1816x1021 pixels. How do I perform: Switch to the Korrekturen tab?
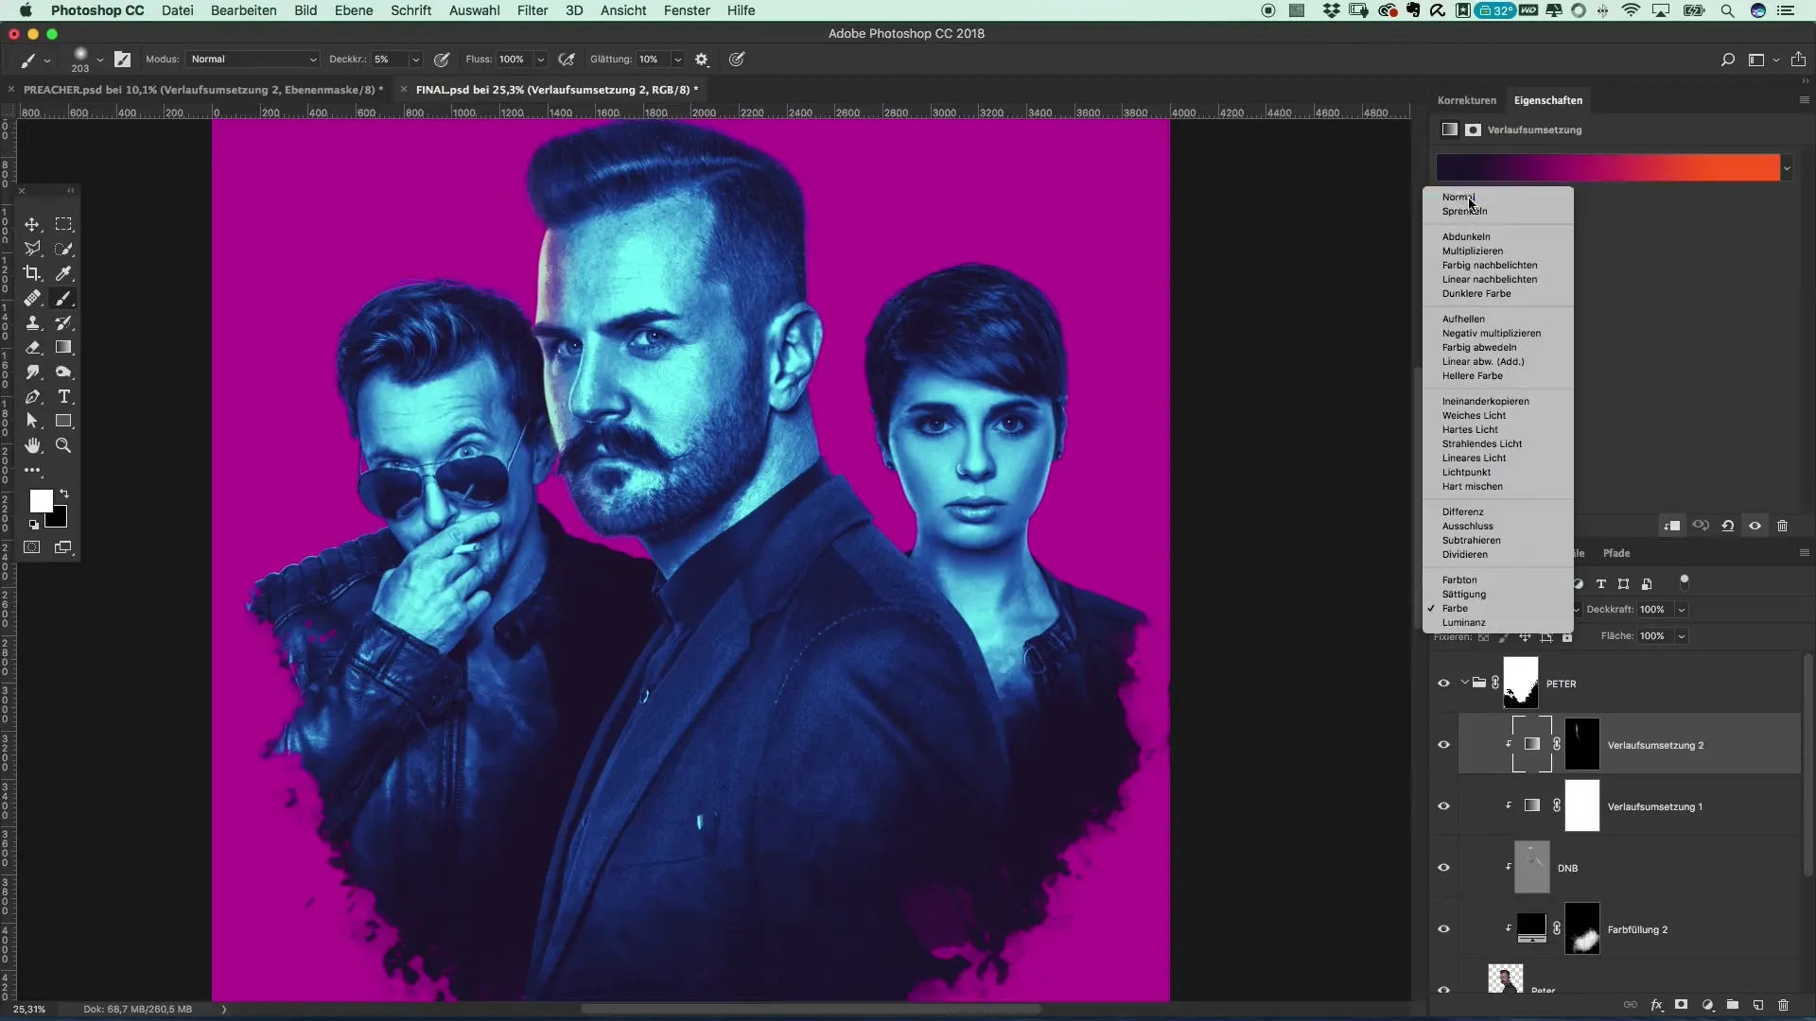1467,100
